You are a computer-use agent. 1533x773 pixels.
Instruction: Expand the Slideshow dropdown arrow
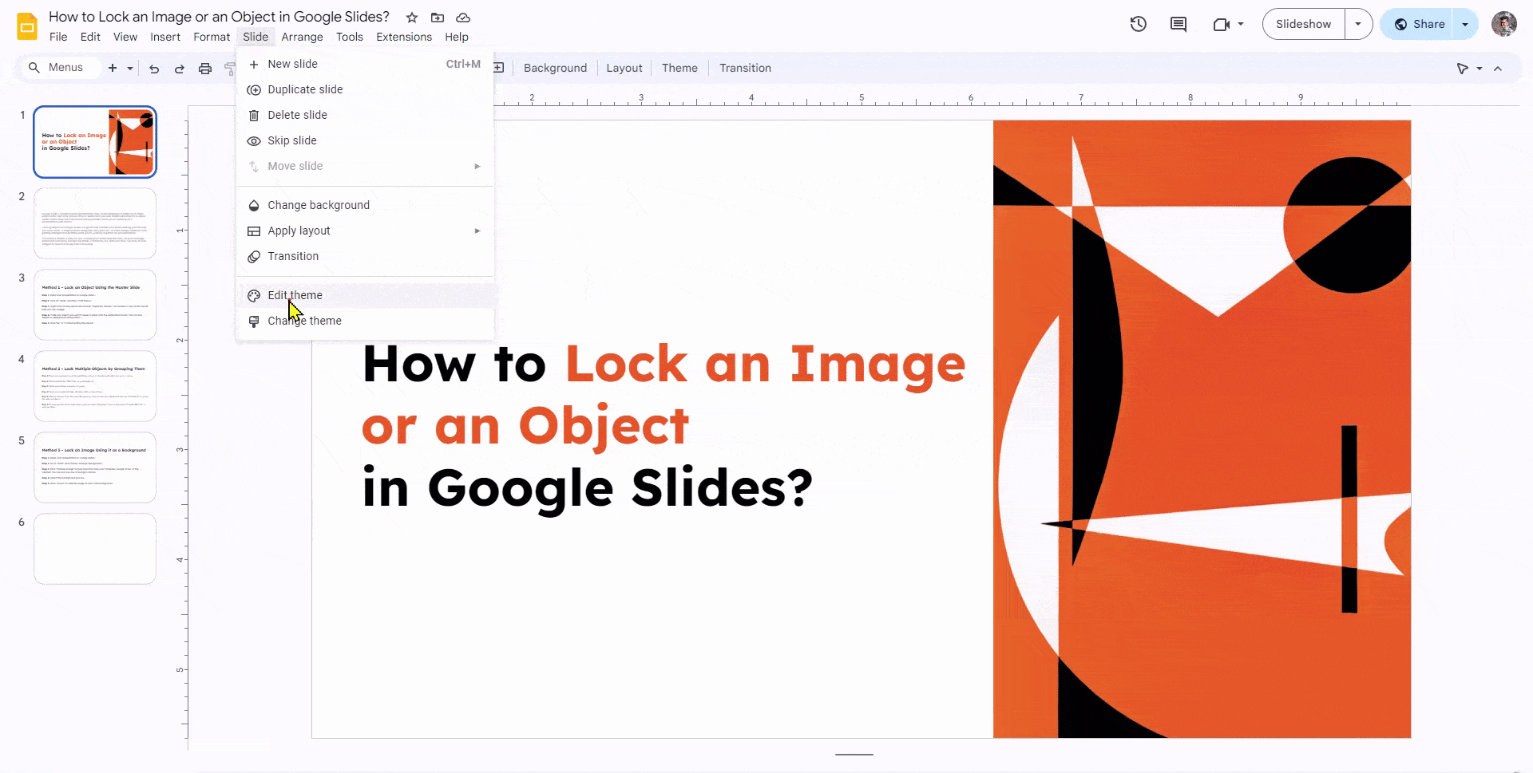pyautogui.click(x=1357, y=24)
